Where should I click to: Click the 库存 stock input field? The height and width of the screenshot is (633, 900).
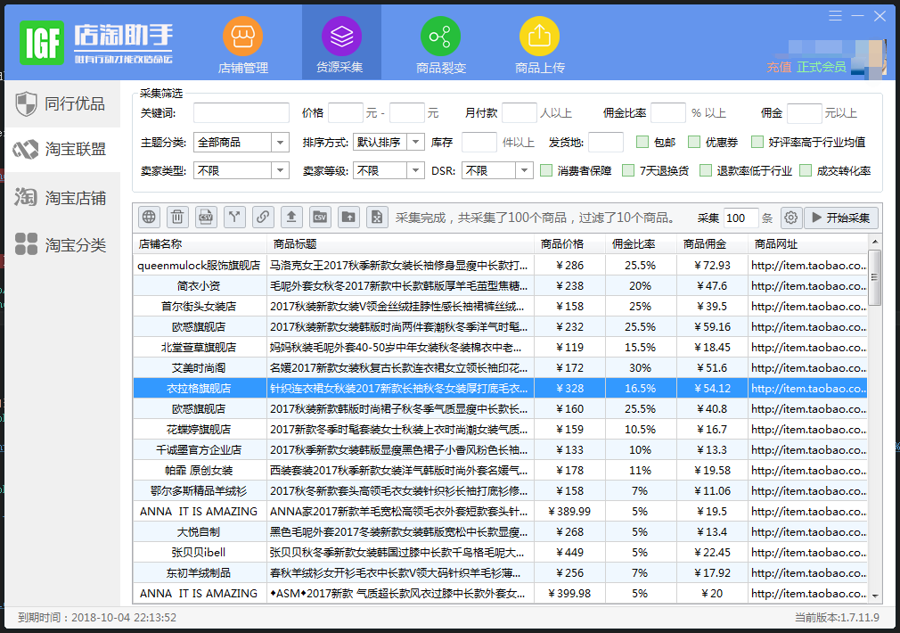click(479, 142)
